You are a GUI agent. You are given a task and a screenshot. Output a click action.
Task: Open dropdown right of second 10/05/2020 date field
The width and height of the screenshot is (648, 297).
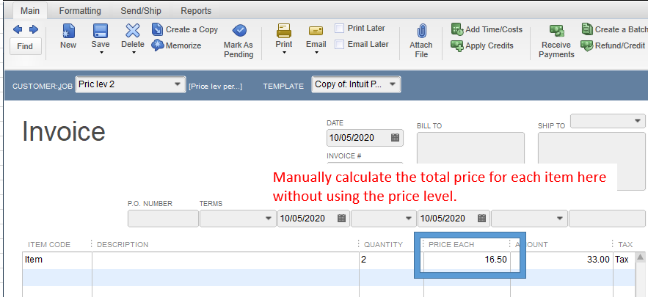click(x=560, y=219)
